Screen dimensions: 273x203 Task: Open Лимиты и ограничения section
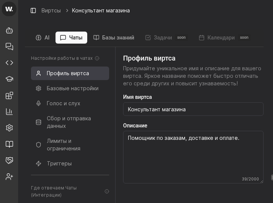[70, 145]
